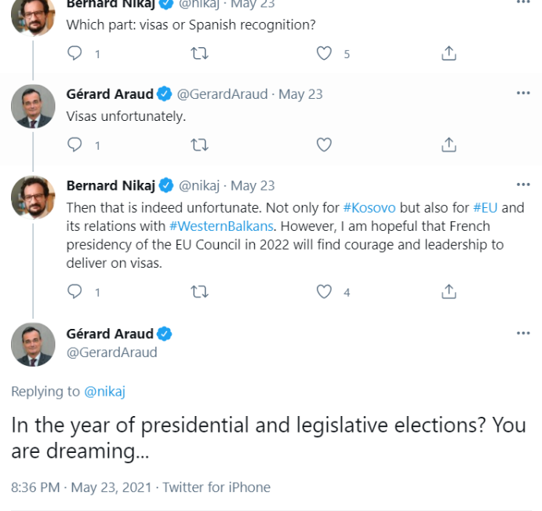The width and height of the screenshot is (542, 511).
Task: Reply to "Visas unfortunately." tweet
Action: point(75,144)
